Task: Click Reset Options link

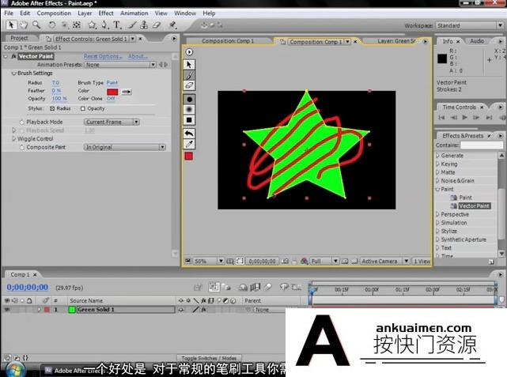Action: click(103, 56)
